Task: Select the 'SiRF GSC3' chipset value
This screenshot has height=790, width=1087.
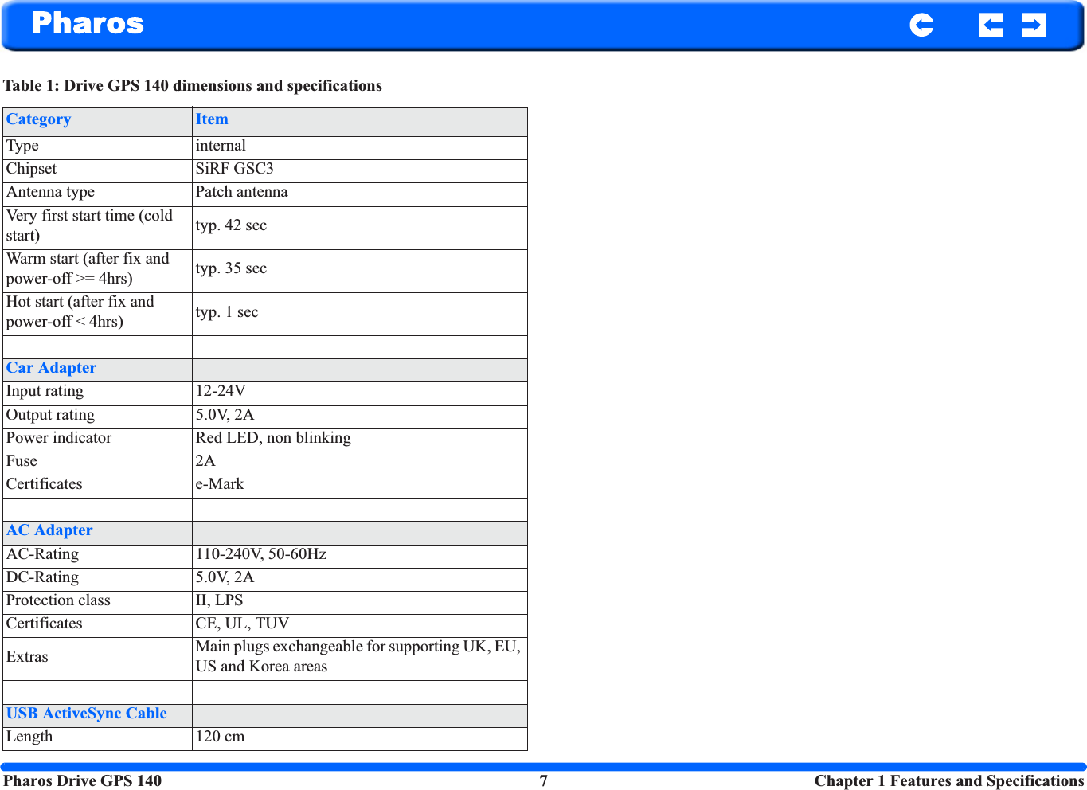Action: coord(235,169)
